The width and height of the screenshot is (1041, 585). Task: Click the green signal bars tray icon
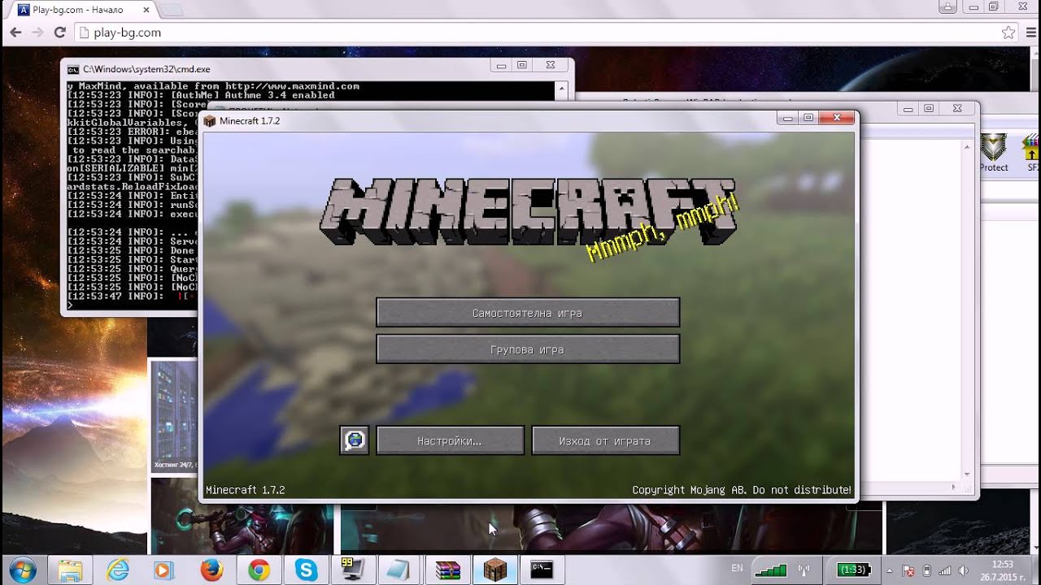[x=770, y=570]
